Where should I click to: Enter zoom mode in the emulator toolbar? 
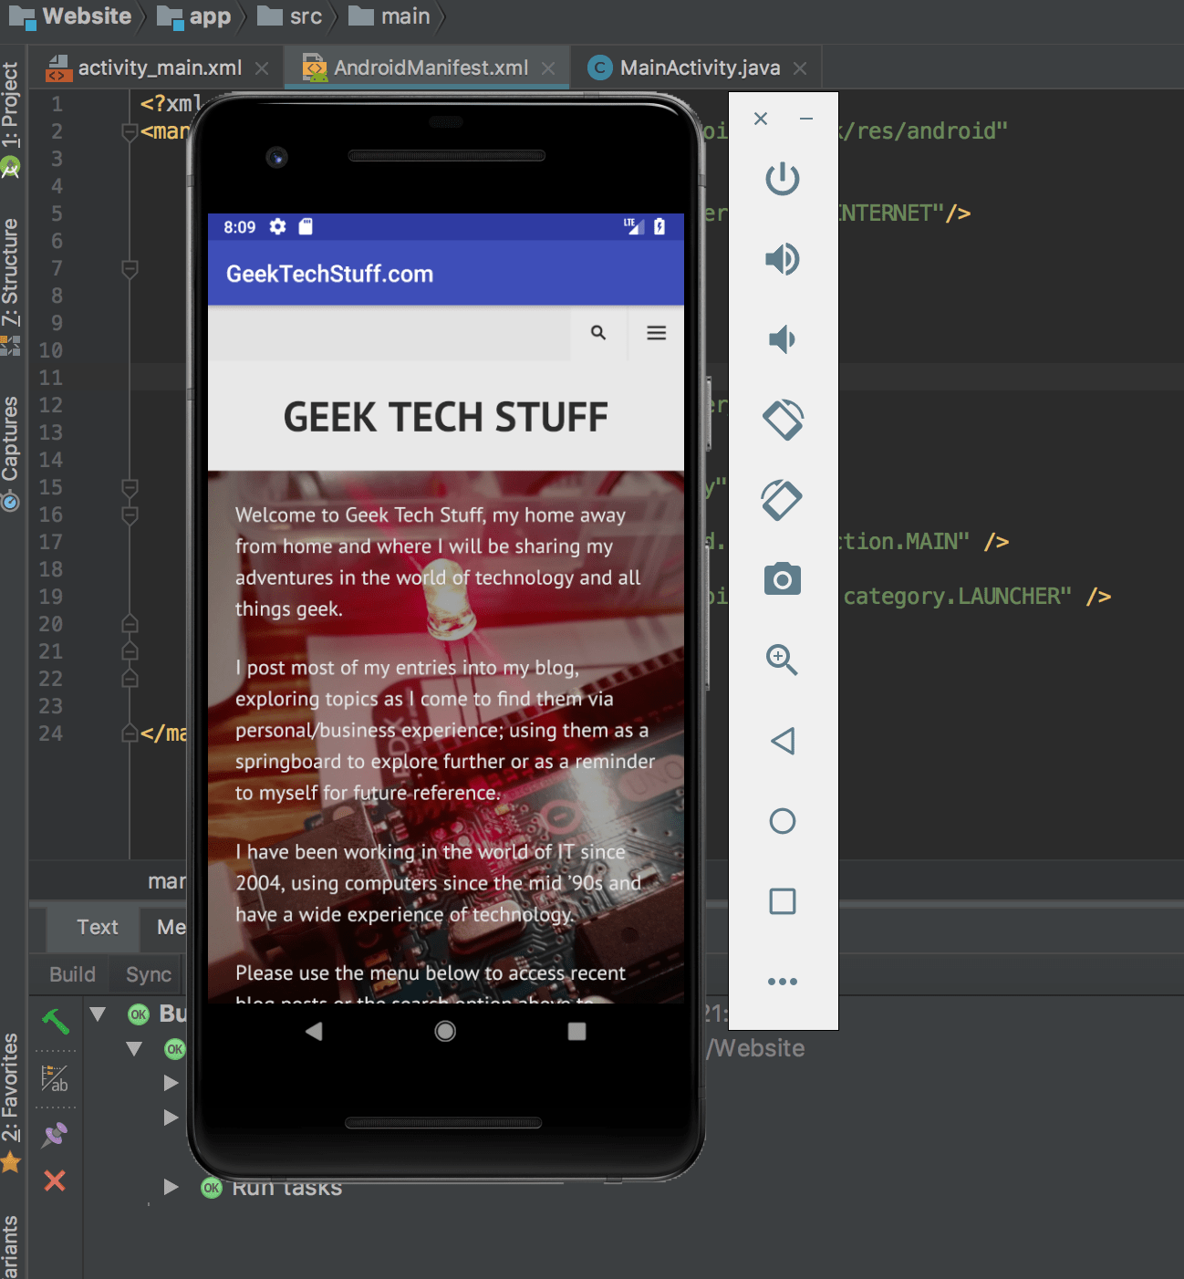tap(782, 660)
